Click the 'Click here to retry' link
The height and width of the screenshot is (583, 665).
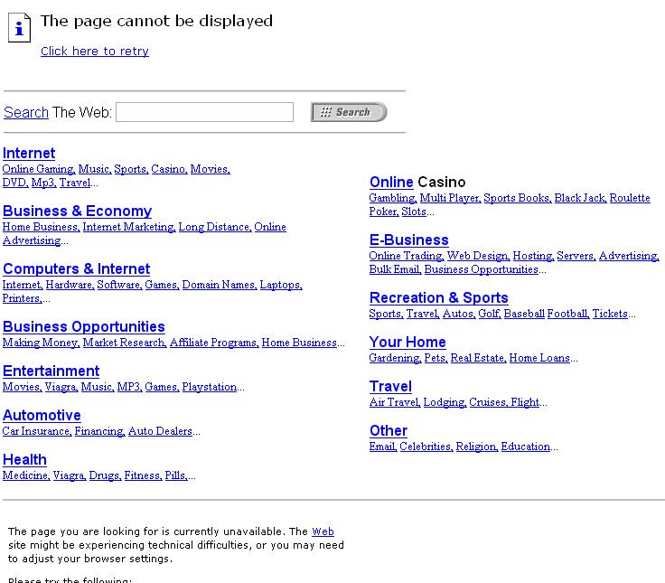coord(95,52)
